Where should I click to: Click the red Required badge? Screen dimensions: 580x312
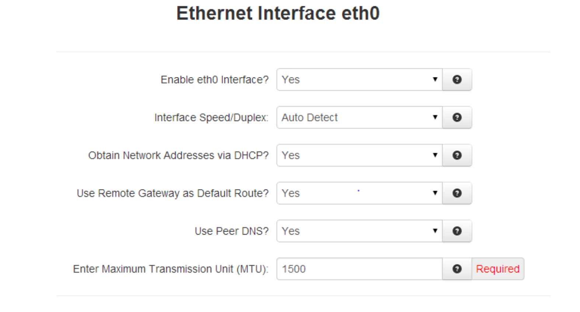498,269
